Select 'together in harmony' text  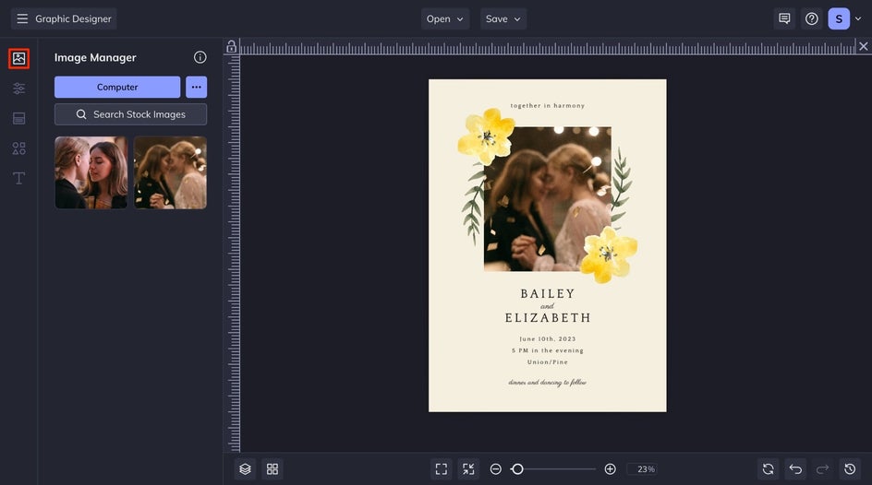tap(548, 105)
